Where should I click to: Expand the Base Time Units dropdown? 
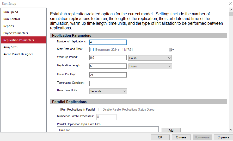coord(108,91)
